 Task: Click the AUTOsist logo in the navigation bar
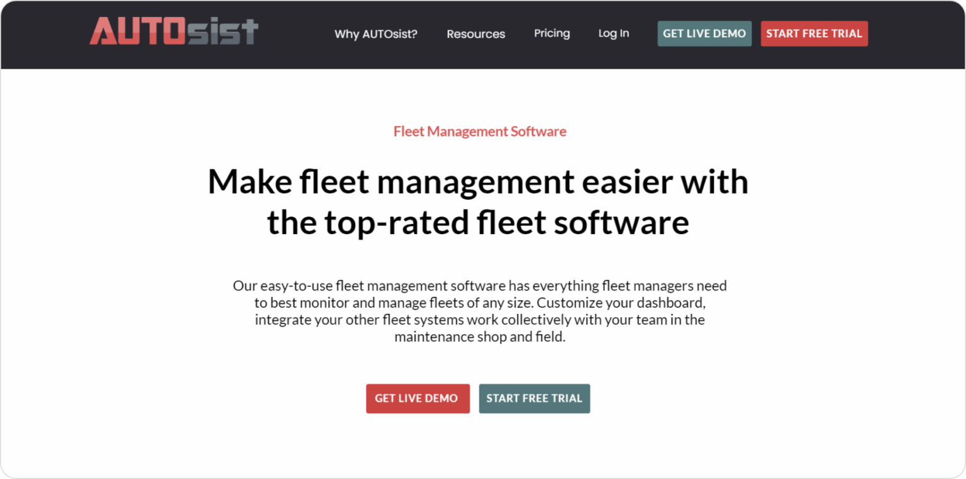[174, 34]
